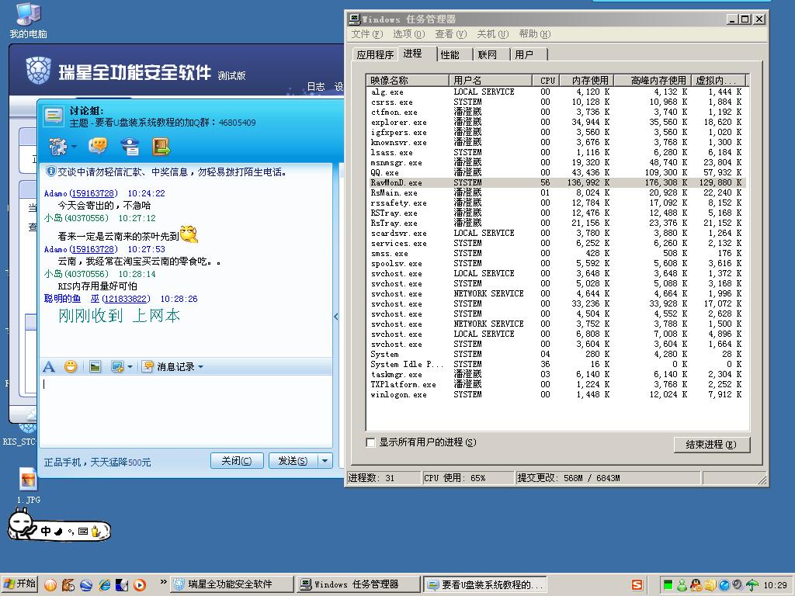795x596 pixels.
Task: Select the RsMain.exe process row
Action: click(x=556, y=192)
